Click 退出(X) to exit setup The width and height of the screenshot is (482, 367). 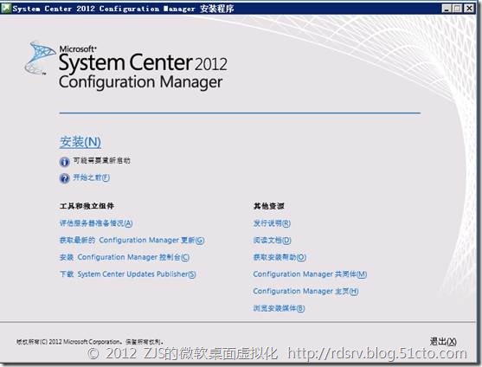(x=443, y=341)
